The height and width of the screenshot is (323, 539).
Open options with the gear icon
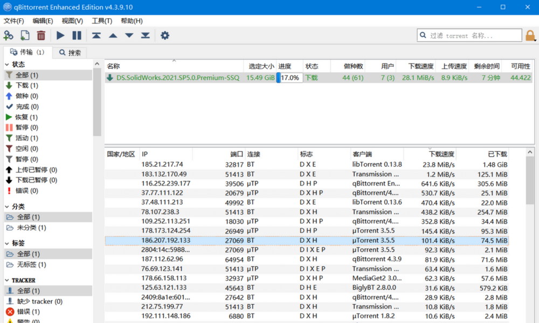click(x=165, y=35)
